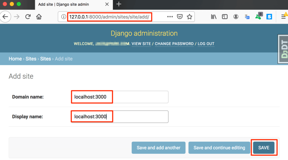Click the translate extension icon
Viewport: 288px width, 160px height.
click(247, 17)
